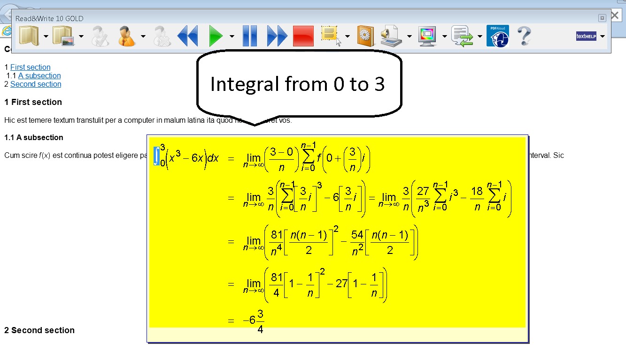Open the Fact Folder icon
The width and height of the screenshot is (626, 350).
pos(365,36)
